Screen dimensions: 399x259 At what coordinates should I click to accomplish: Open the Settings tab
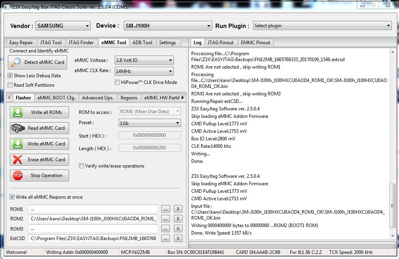(x=168, y=43)
